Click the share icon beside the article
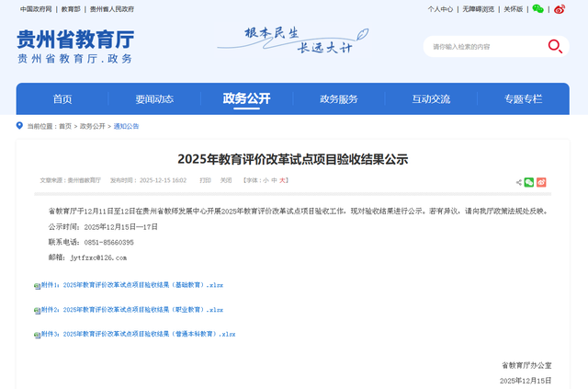588x389 pixels. [x=519, y=182]
